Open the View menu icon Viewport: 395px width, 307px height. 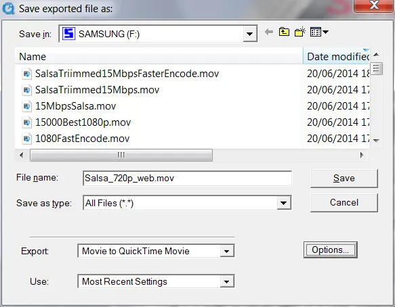pyautogui.click(x=319, y=32)
